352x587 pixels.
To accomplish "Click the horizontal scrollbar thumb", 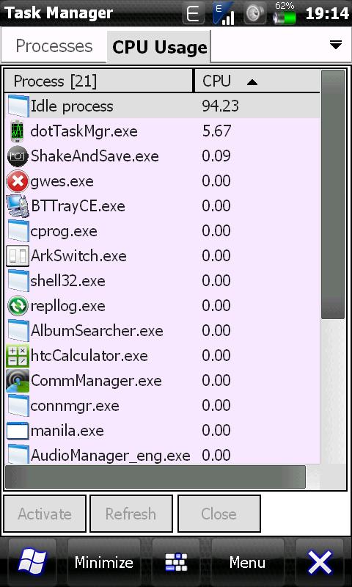I will tap(155, 477).
